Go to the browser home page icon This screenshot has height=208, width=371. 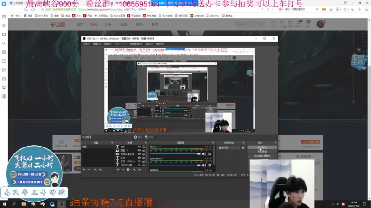(x=33, y=9)
